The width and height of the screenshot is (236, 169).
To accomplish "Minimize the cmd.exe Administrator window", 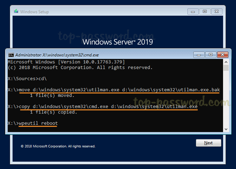I will (199, 55).
